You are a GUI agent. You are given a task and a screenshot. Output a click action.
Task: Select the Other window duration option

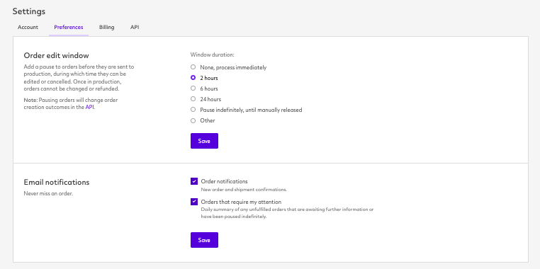(193, 120)
